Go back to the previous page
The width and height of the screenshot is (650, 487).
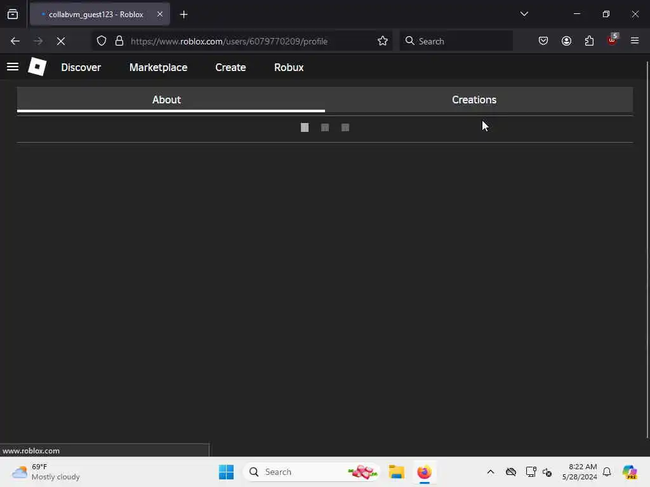click(x=15, y=41)
